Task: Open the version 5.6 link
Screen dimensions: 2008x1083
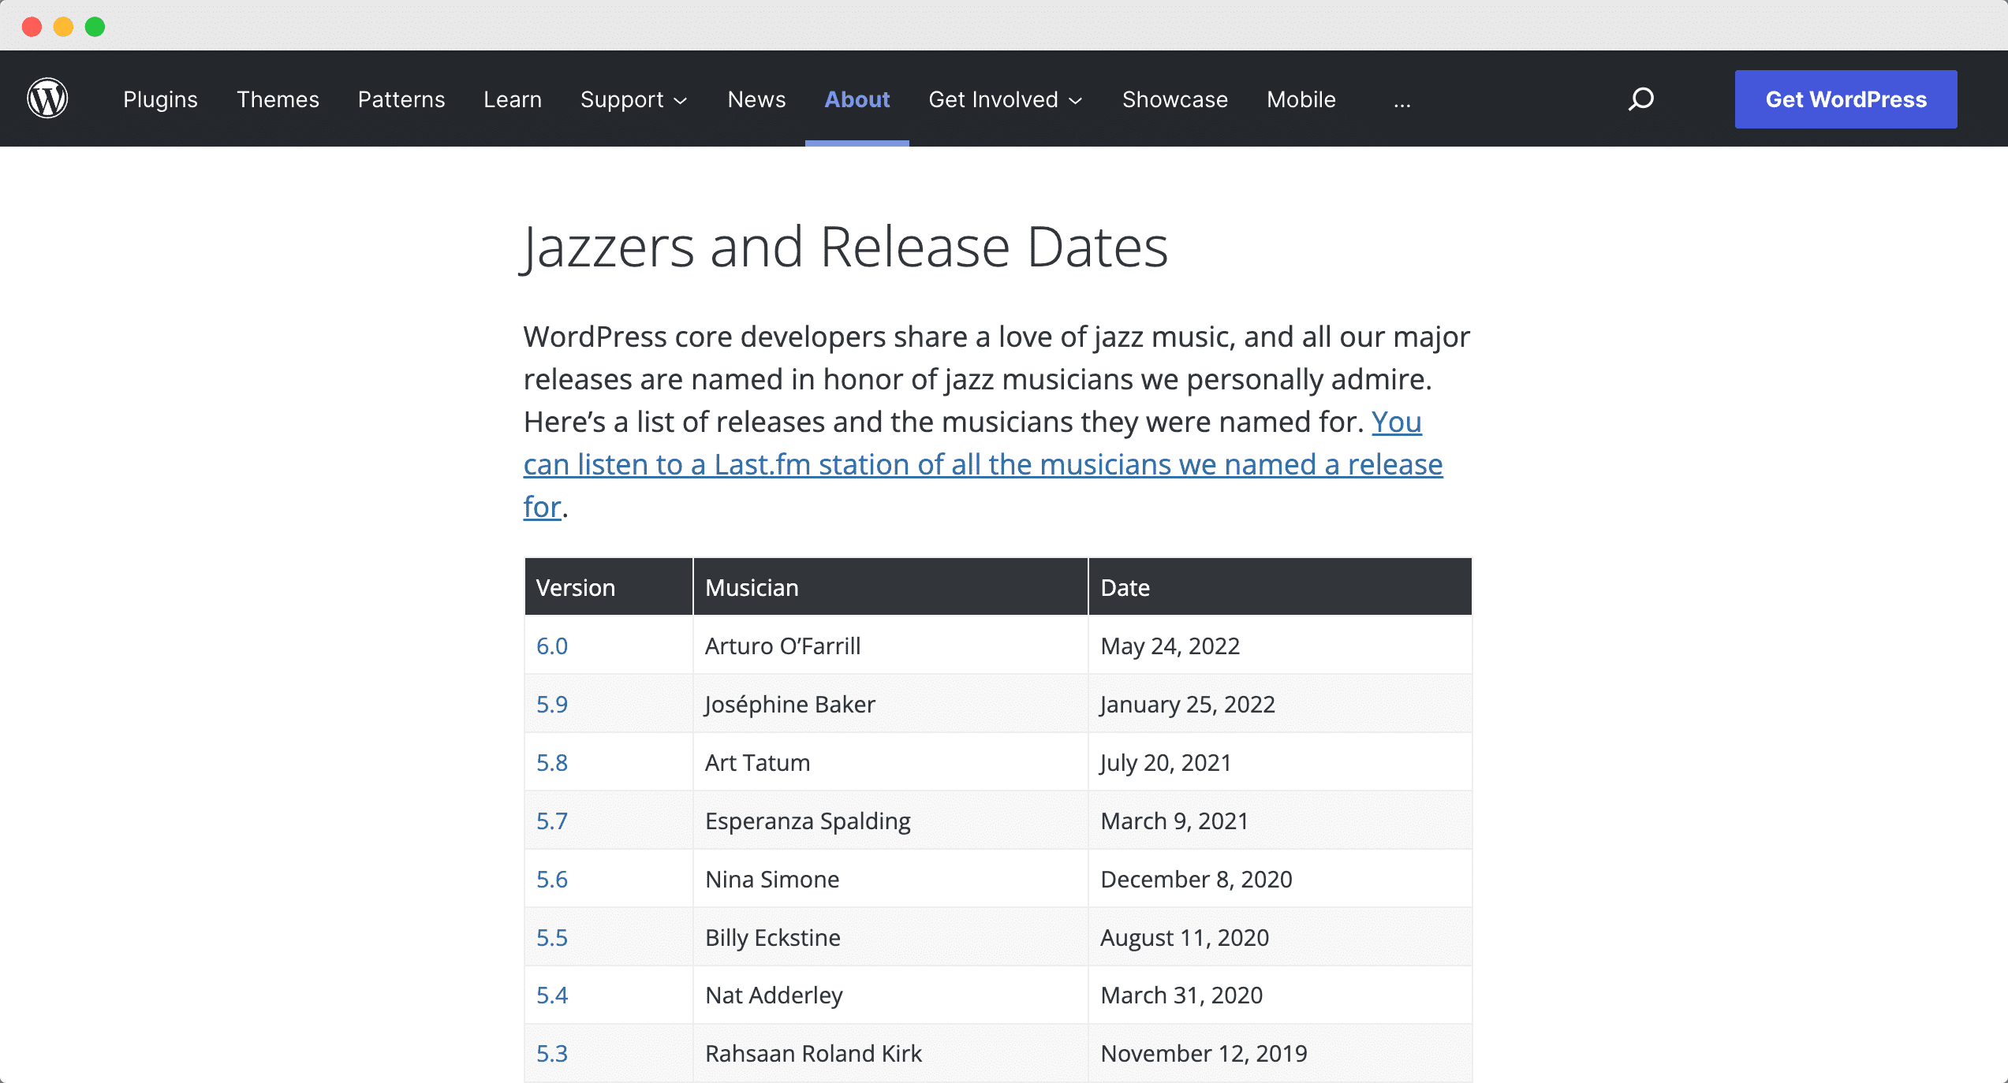Action: (x=552, y=879)
